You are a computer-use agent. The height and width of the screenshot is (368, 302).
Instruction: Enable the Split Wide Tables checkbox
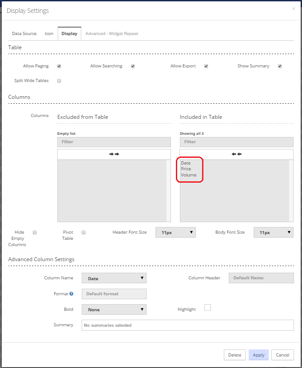[59, 81]
